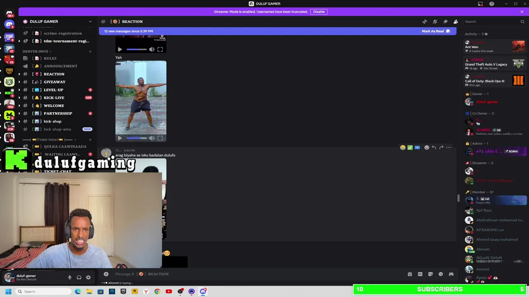Open the apps icon in the message bar

coord(451,274)
